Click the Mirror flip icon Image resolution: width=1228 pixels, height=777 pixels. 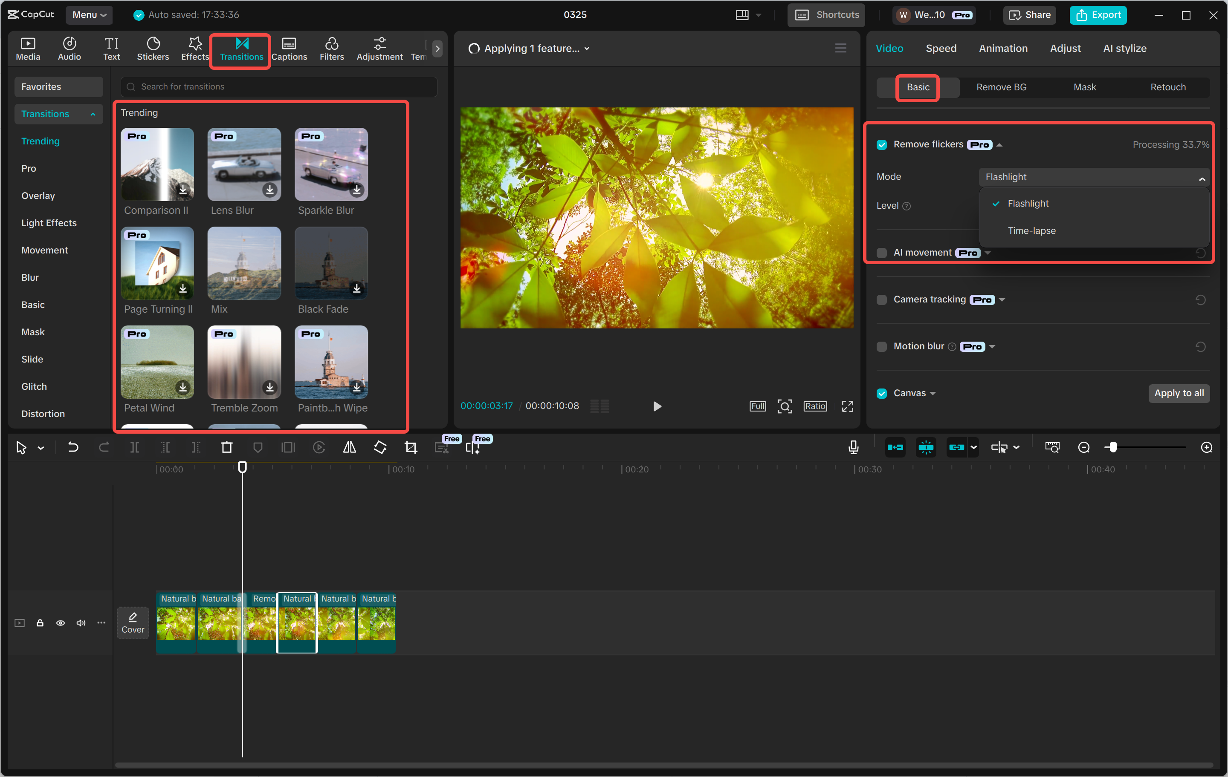click(349, 447)
